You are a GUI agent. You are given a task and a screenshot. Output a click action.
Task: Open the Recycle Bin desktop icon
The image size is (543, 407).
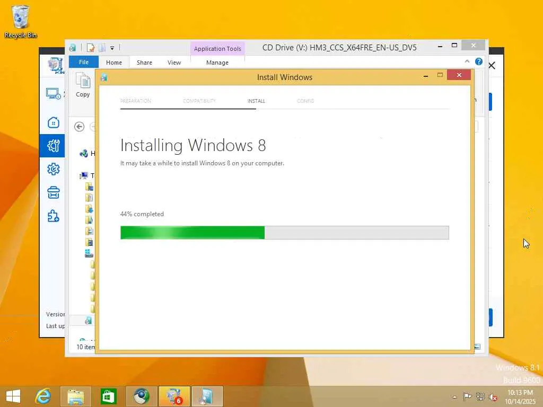click(x=21, y=21)
